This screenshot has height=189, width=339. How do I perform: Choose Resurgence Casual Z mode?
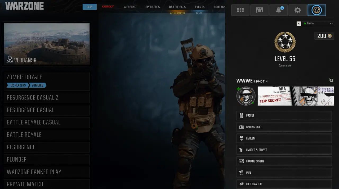pyautogui.click(x=47, y=98)
